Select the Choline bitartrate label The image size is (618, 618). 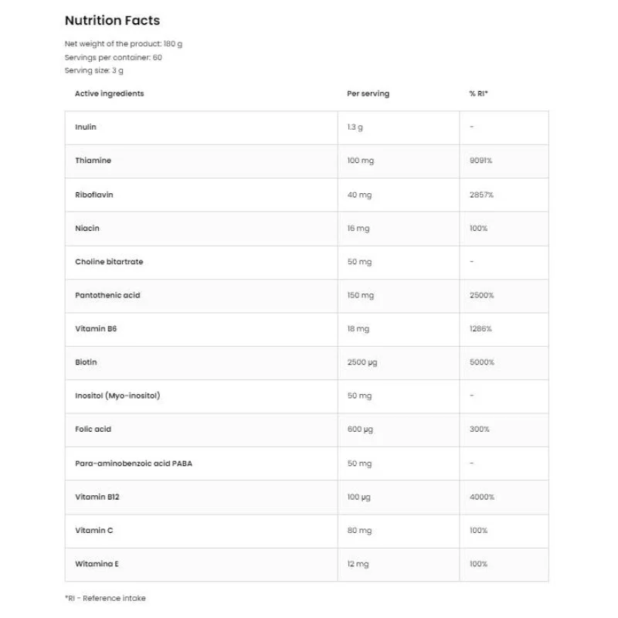(x=109, y=262)
